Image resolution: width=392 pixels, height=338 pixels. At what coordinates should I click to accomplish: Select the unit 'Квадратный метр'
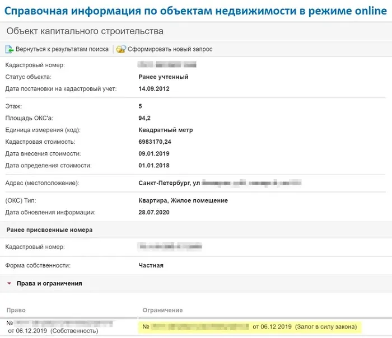click(166, 130)
